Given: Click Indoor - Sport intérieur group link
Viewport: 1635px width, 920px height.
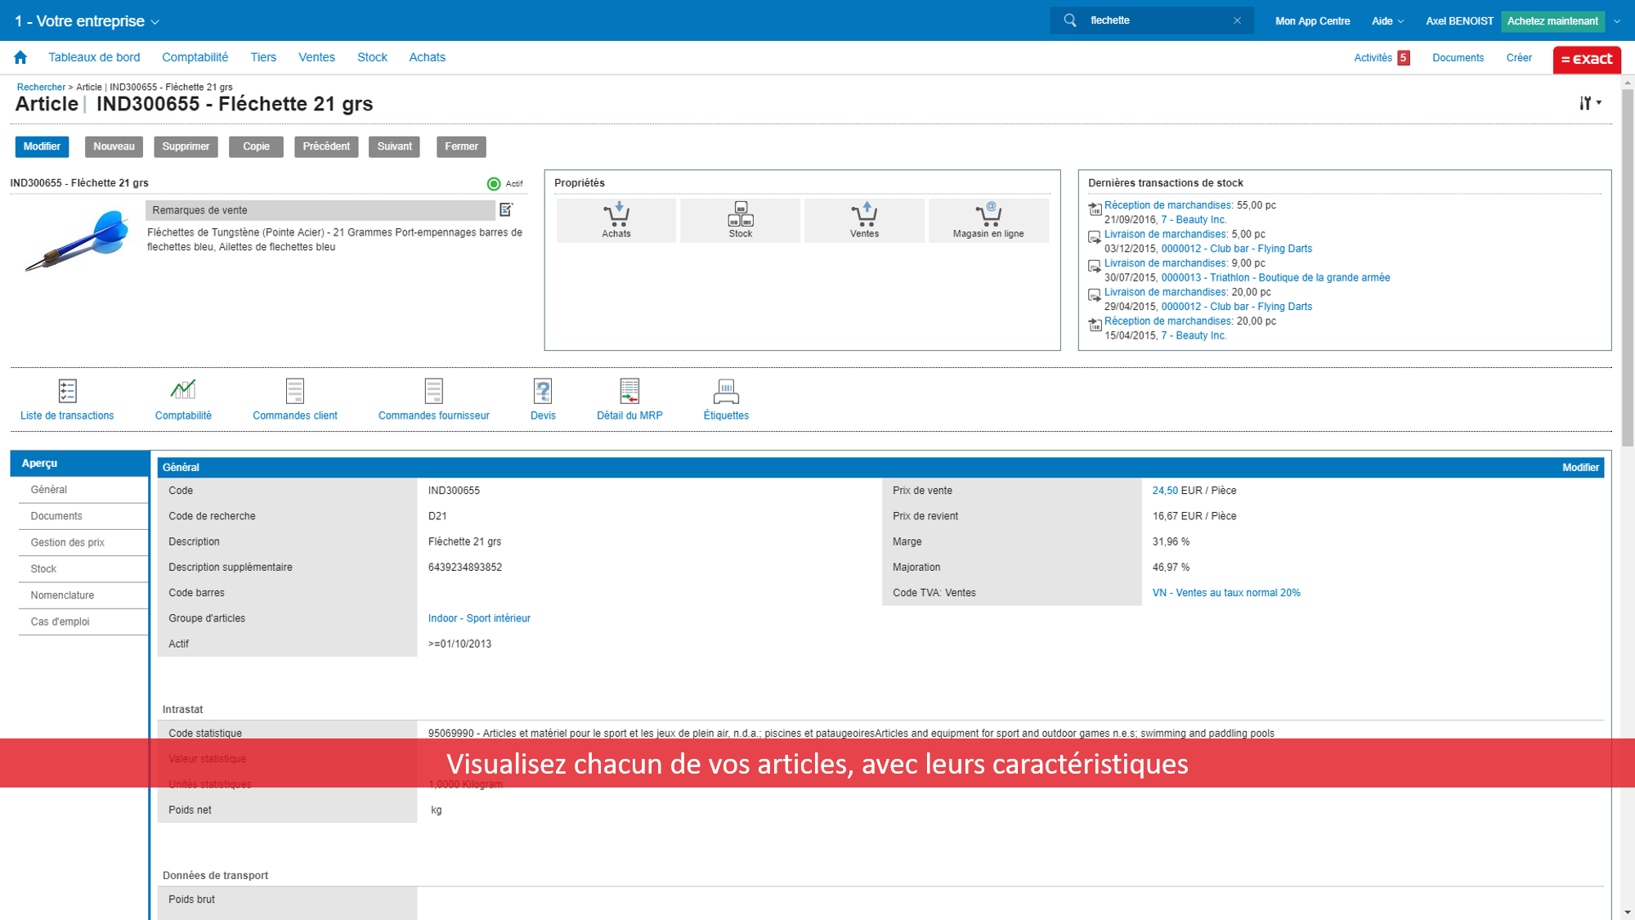Looking at the screenshot, I should (478, 617).
